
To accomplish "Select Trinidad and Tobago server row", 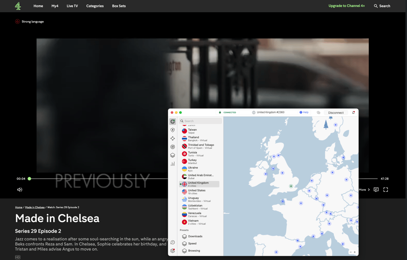I will pyautogui.click(x=199, y=146).
